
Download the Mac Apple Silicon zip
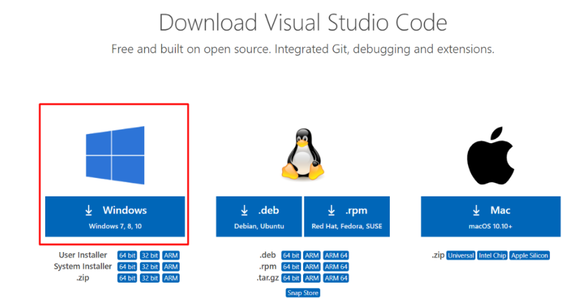tap(530, 255)
